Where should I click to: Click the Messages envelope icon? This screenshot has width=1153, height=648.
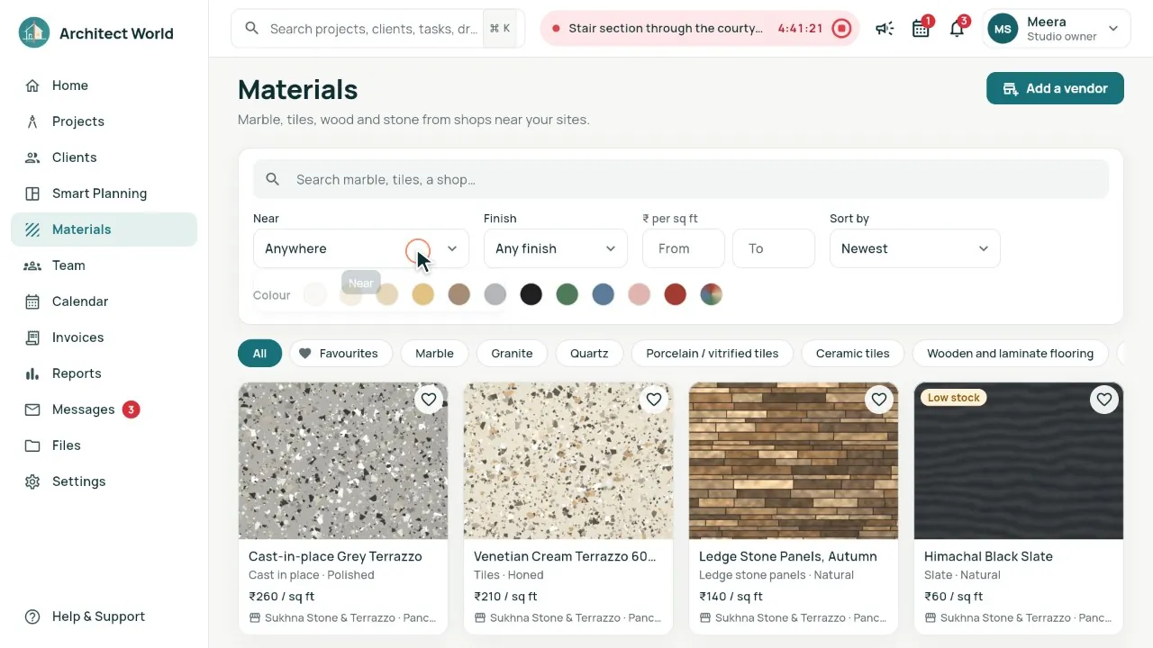click(32, 409)
